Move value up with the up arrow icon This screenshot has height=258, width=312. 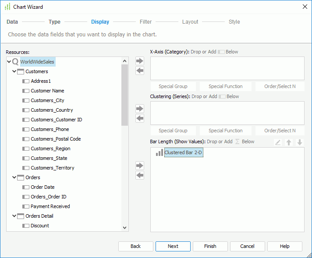[289, 142]
